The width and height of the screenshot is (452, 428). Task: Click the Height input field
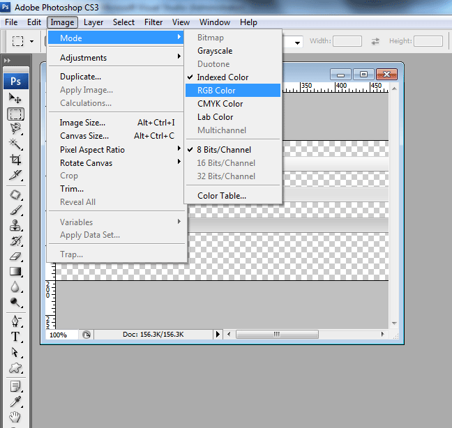tap(428, 41)
